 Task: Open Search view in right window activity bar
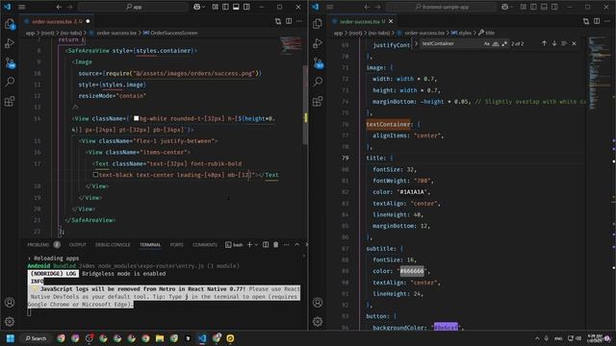[x=318, y=82]
